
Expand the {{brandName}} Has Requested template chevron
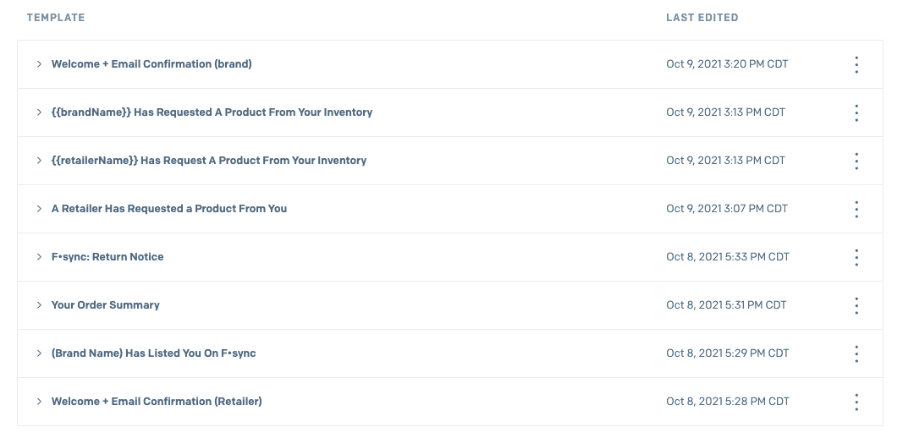(39, 112)
